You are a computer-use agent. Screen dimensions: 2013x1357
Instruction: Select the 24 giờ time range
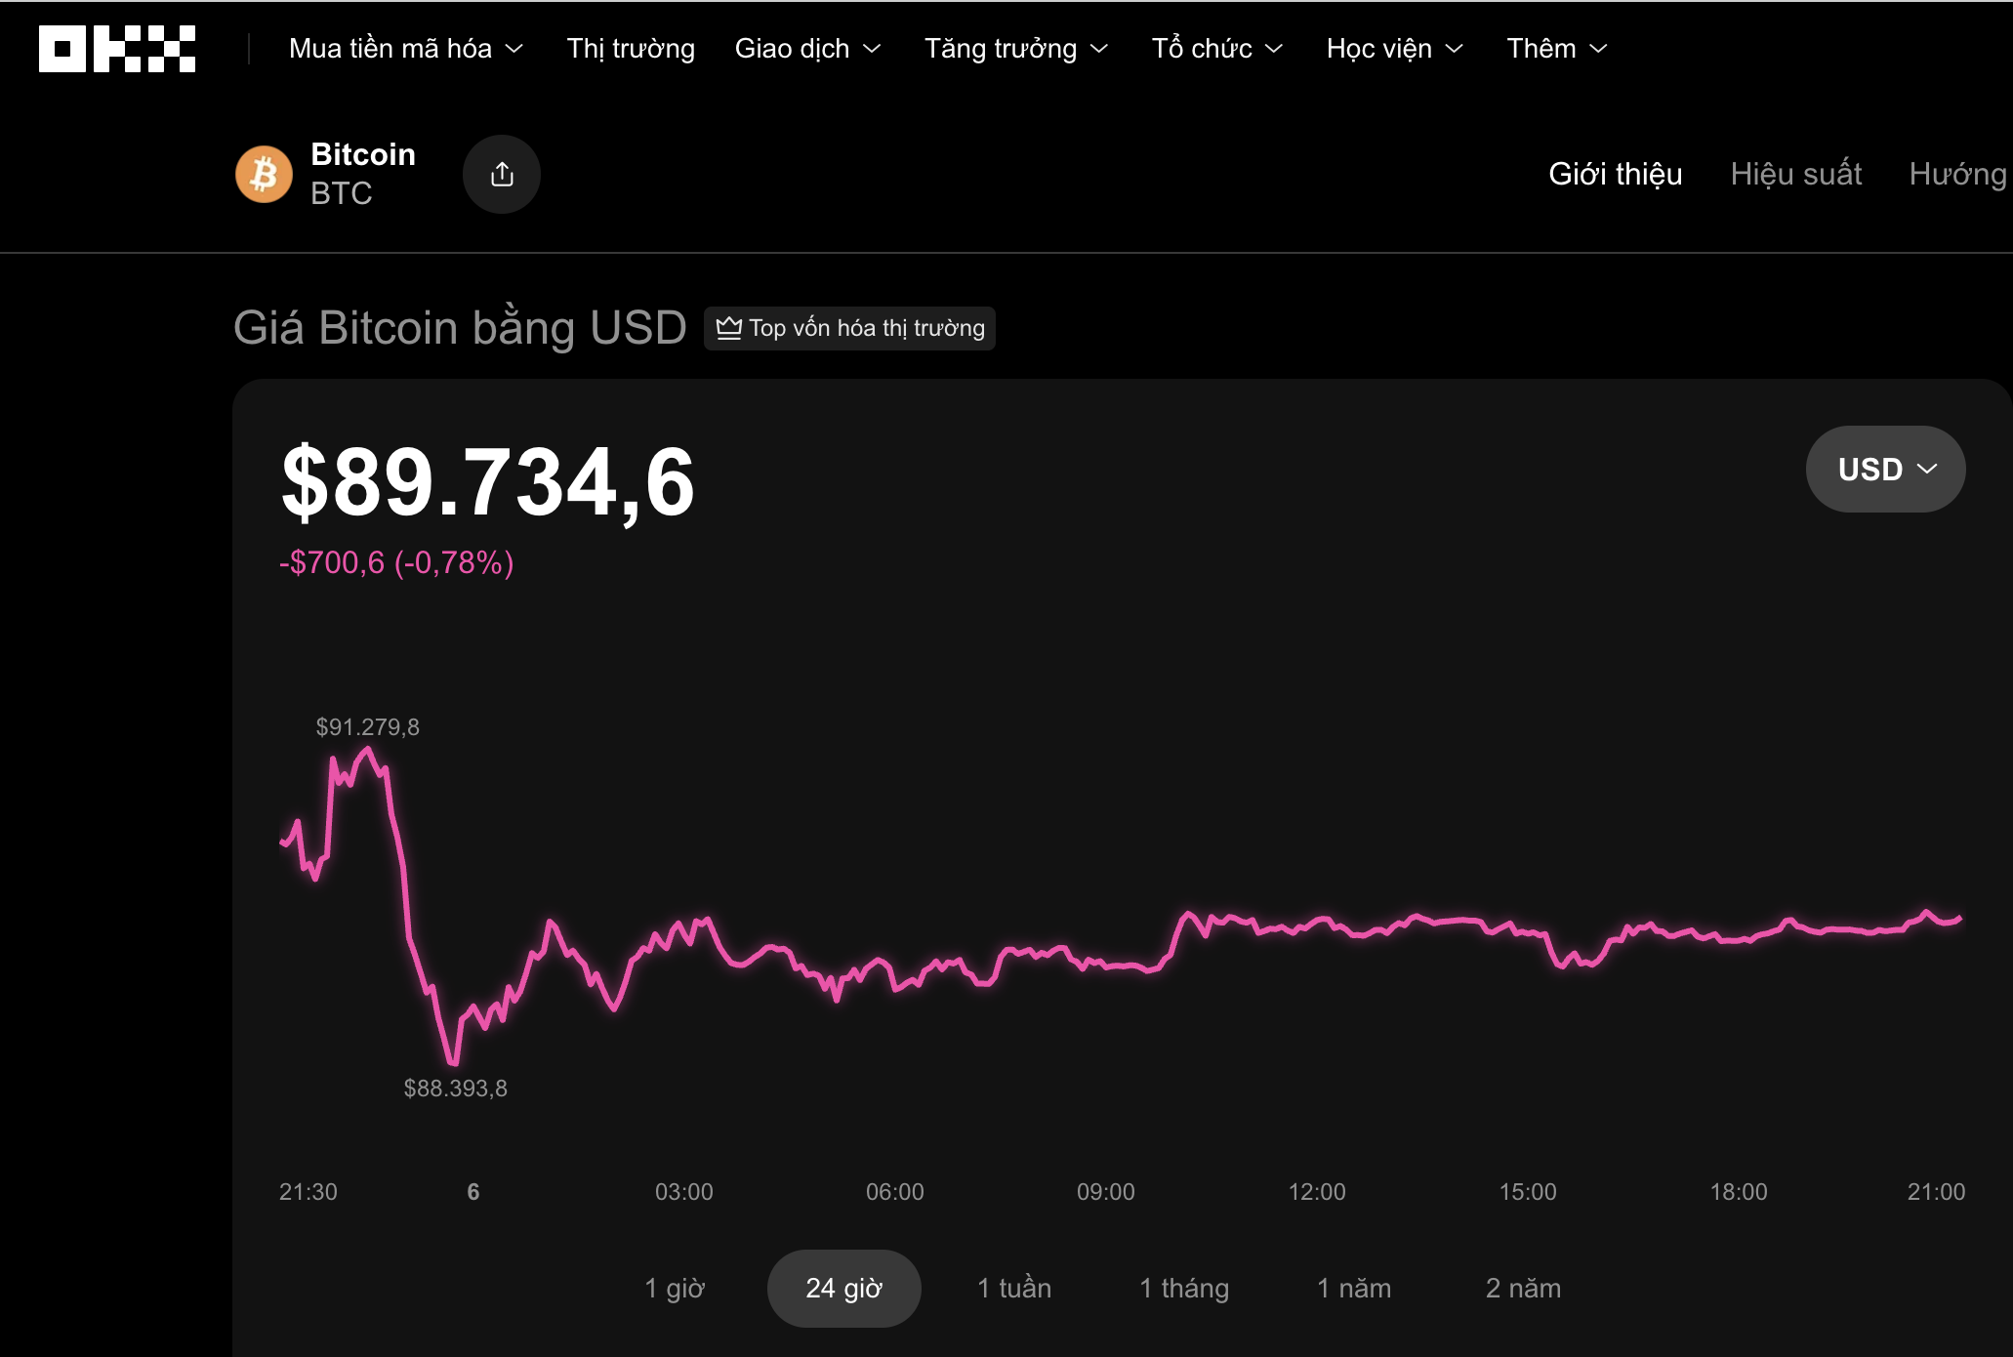tap(843, 1289)
